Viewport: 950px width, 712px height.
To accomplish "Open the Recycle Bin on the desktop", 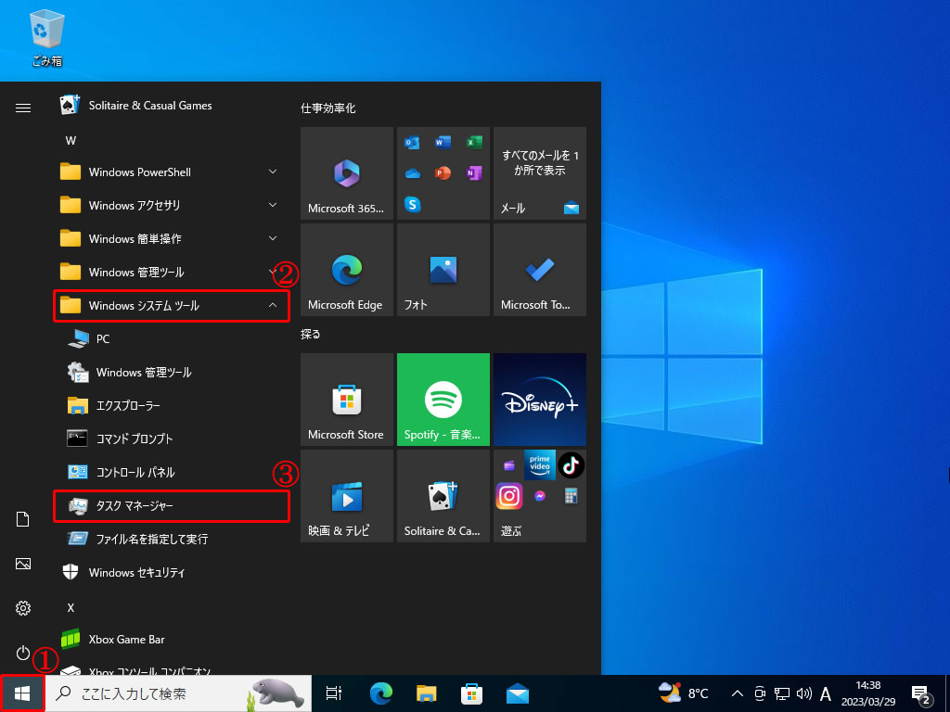I will 46,38.
